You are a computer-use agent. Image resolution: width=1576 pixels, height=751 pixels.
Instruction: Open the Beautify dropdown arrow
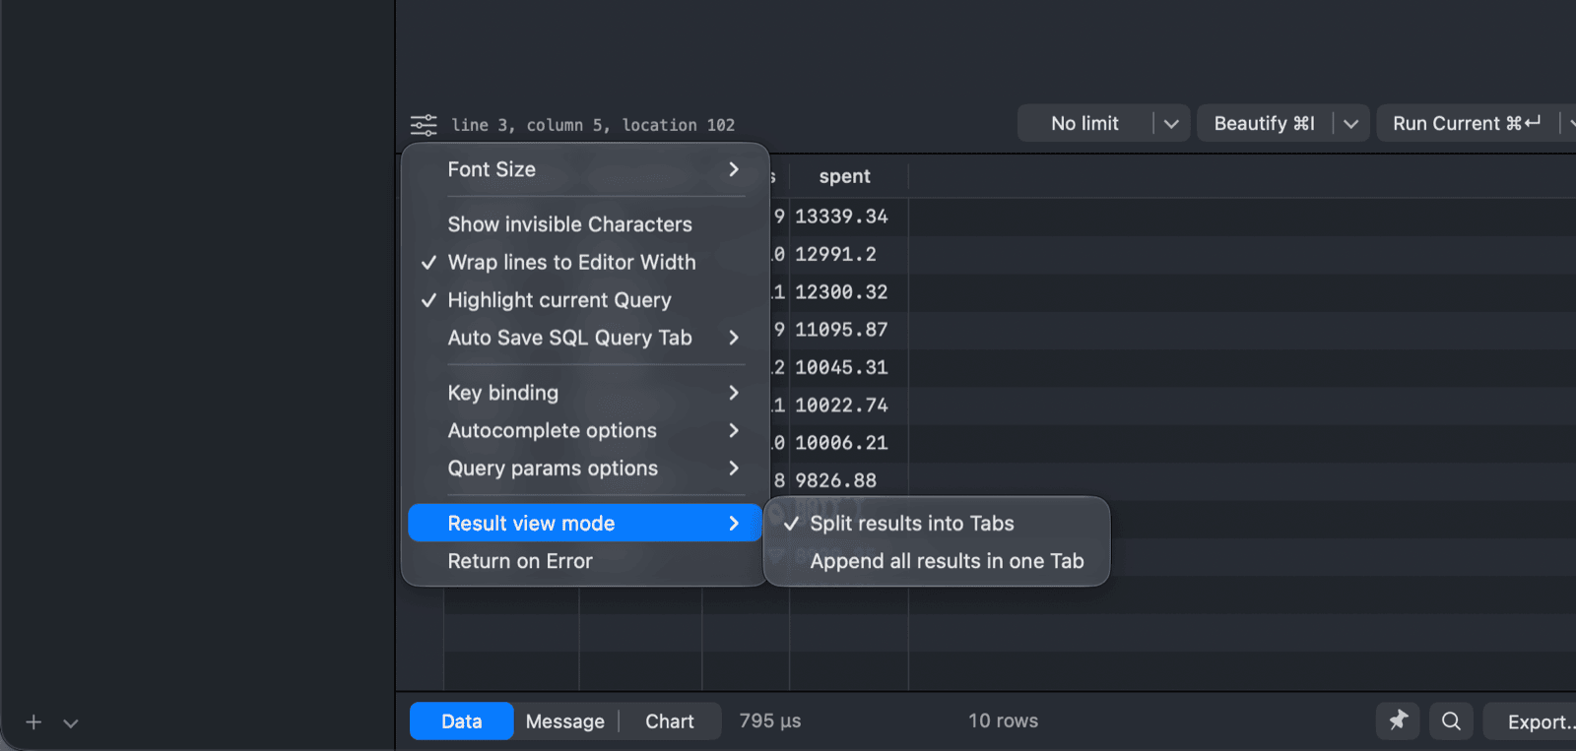(1351, 124)
